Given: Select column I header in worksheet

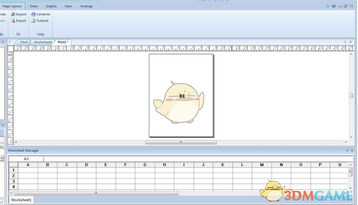Looking at the screenshot, I should 184,165.
